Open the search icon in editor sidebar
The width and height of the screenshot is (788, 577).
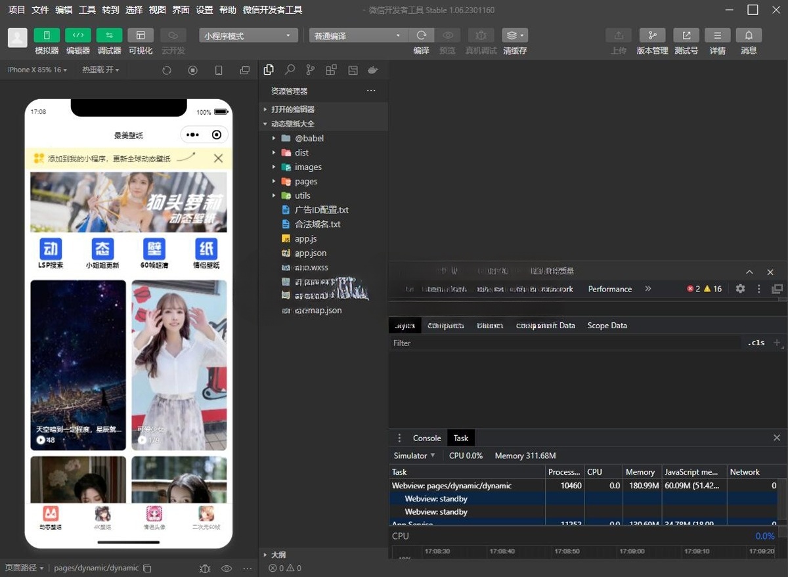290,70
